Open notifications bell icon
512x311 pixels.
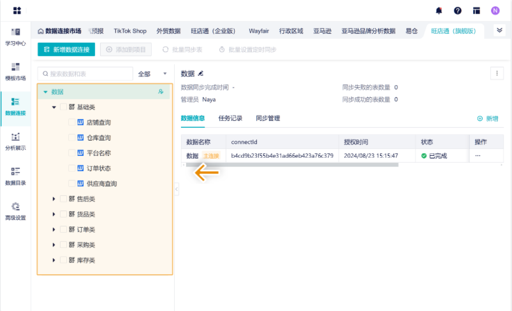(x=439, y=11)
